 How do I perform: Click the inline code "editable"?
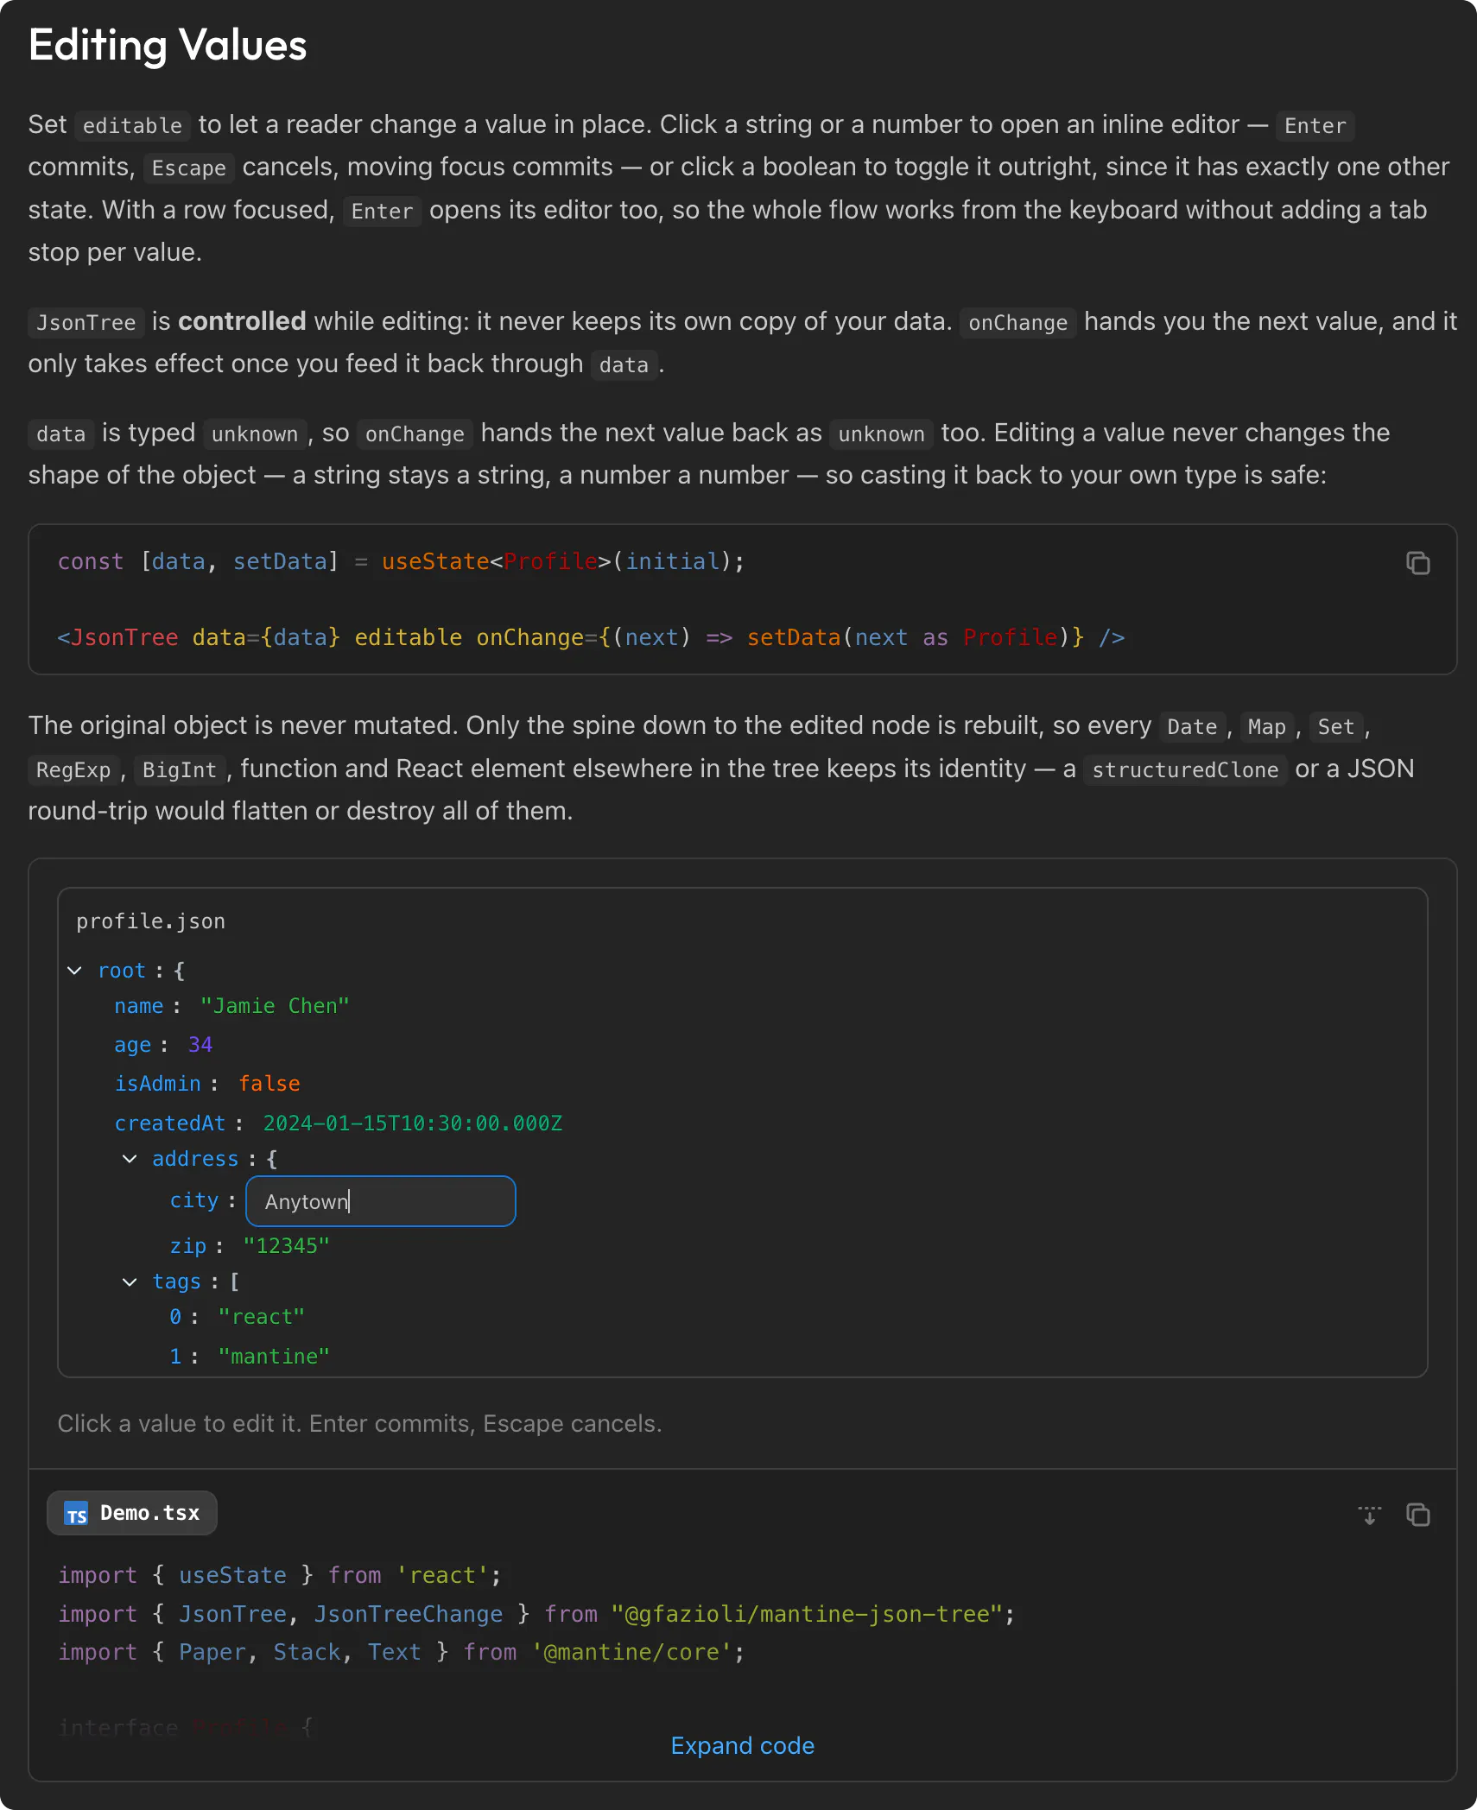(x=132, y=126)
